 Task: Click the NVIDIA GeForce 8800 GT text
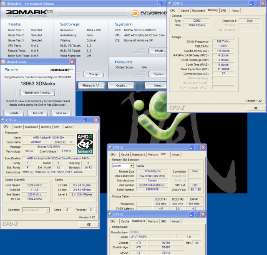pyautogui.click(x=140, y=30)
